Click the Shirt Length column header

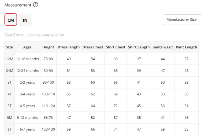click(139, 47)
